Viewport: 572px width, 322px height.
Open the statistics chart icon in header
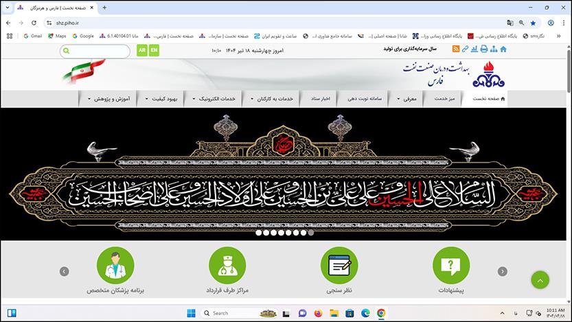474,49
